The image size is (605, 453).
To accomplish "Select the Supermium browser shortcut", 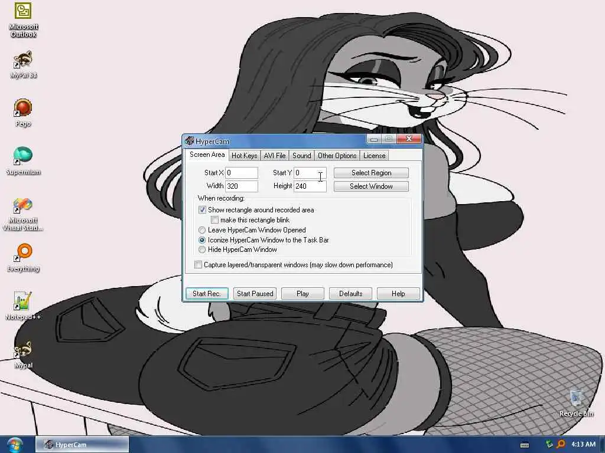I will (x=23, y=160).
